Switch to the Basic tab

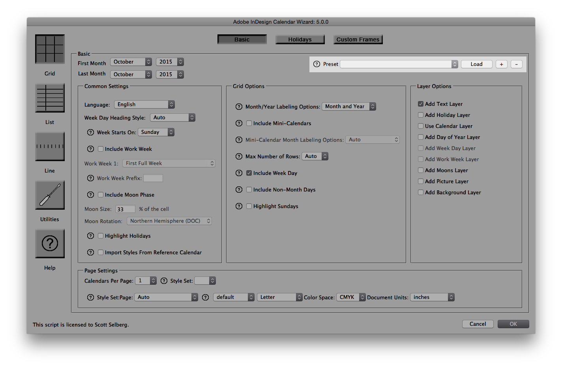(242, 39)
